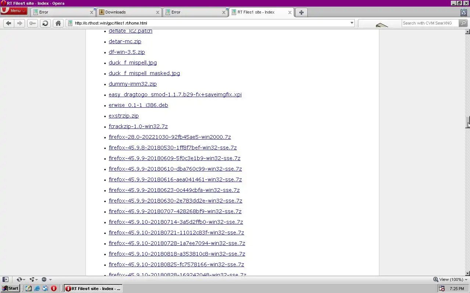Click the scrollbar up arrow
The width and height of the screenshot is (470, 293).
click(x=467, y=32)
